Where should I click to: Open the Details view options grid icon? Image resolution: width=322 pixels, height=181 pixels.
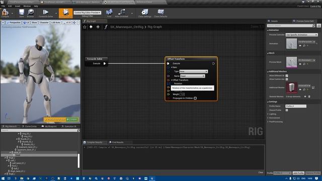point(318,26)
